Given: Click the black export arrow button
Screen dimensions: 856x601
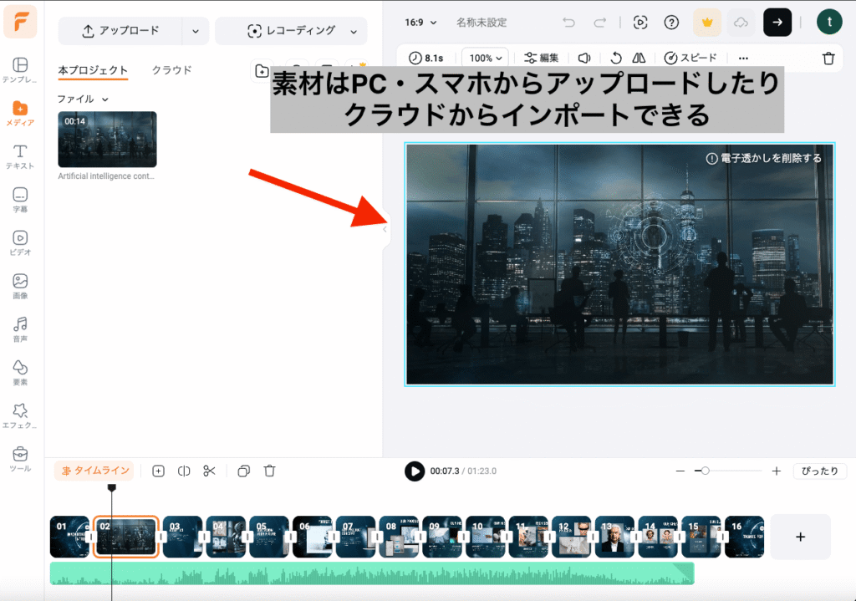Looking at the screenshot, I should (x=777, y=23).
